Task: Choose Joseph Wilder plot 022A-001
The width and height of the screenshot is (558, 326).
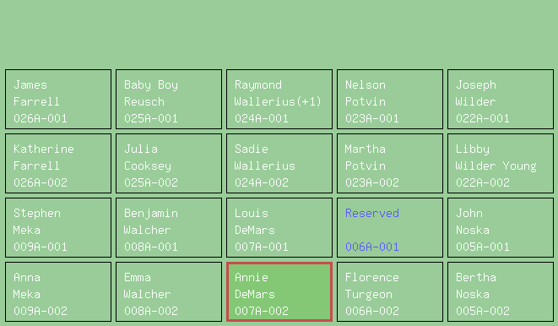Action: pyautogui.click(x=501, y=100)
